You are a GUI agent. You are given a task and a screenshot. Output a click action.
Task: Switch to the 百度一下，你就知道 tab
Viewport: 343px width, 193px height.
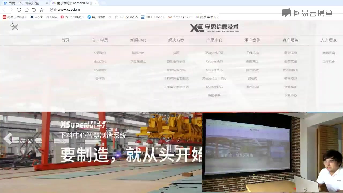[x=23, y=3]
